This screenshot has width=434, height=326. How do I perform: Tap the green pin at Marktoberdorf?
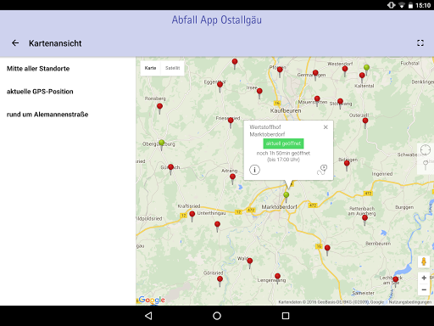(287, 195)
